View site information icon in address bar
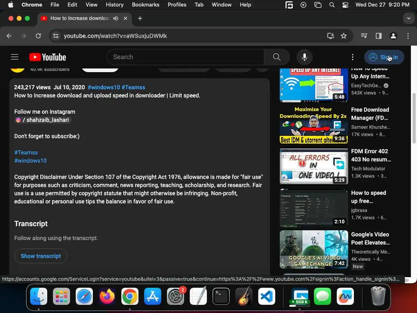 [x=55, y=36]
